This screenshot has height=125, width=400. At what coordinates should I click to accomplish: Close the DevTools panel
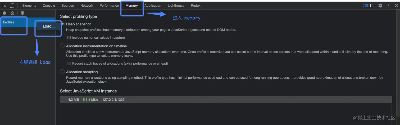click(396, 6)
